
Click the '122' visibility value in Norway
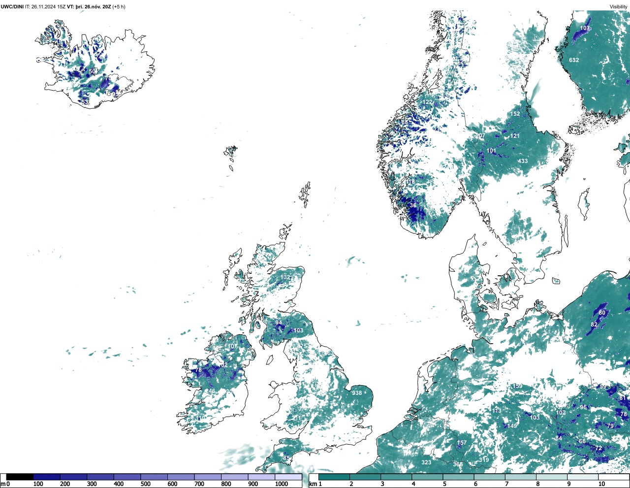tap(428, 102)
